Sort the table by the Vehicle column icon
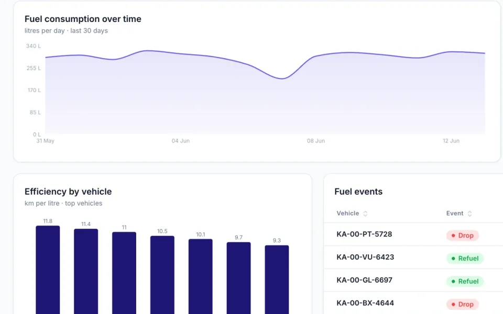 coord(365,214)
